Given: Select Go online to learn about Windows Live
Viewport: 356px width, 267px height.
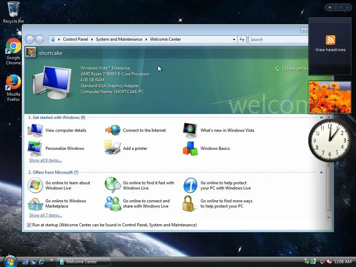Looking at the screenshot, I should coord(59,185).
